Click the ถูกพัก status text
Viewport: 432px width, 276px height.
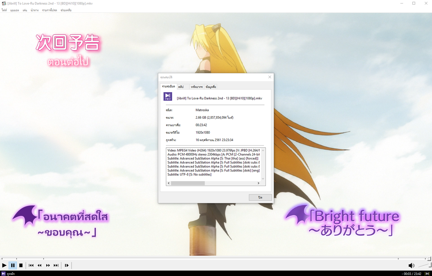pos(11,274)
